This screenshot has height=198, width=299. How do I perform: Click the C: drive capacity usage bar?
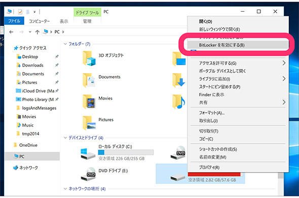click(x=126, y=152)
